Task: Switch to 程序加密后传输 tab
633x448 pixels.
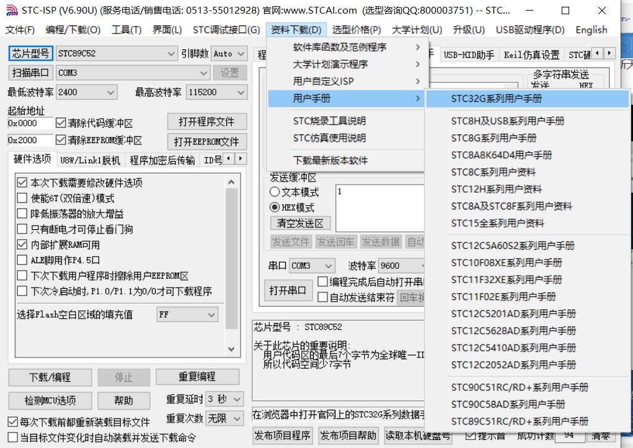Action: point(162,160)
